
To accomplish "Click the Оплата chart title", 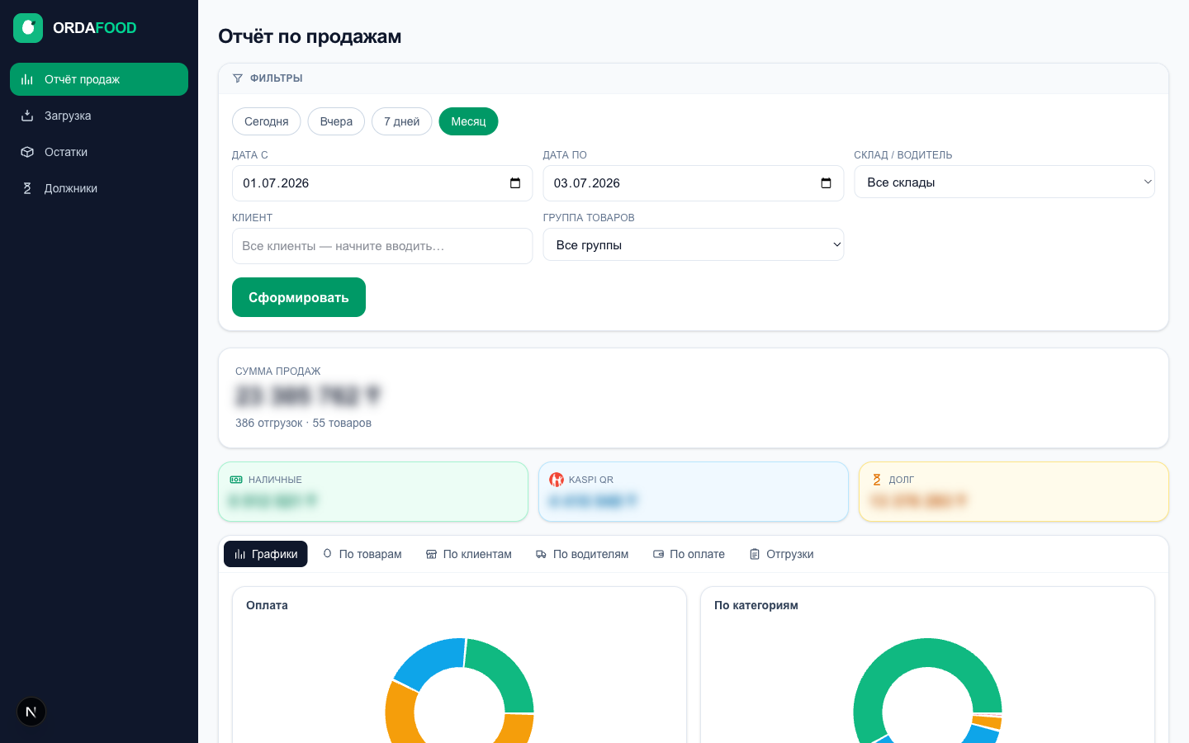I will 267,605.
